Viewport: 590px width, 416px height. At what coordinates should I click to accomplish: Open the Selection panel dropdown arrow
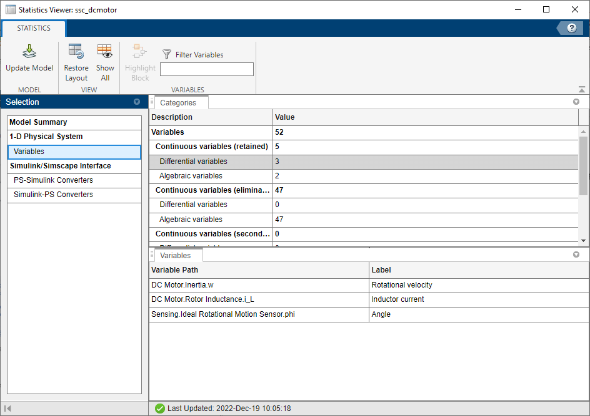point(137,102)
